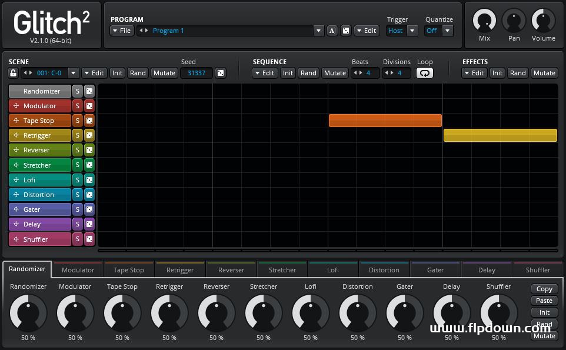
Task: Click the program randomize dice icon
Action: [346, 31]
